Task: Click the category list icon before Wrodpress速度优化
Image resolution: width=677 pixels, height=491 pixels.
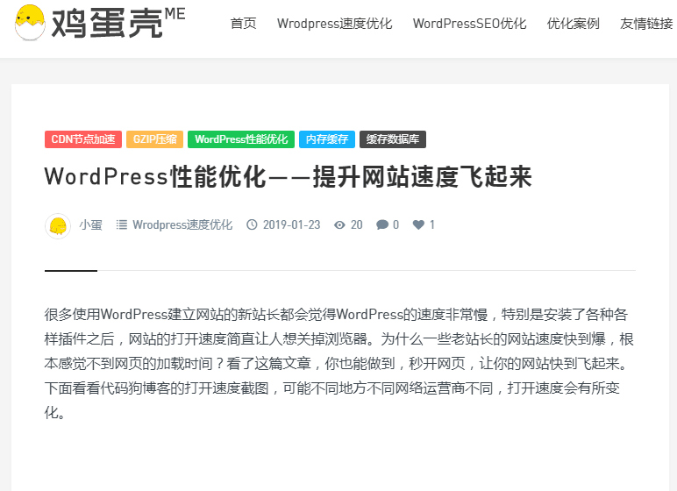Action: pyautogui.click(x=121, y=224)
